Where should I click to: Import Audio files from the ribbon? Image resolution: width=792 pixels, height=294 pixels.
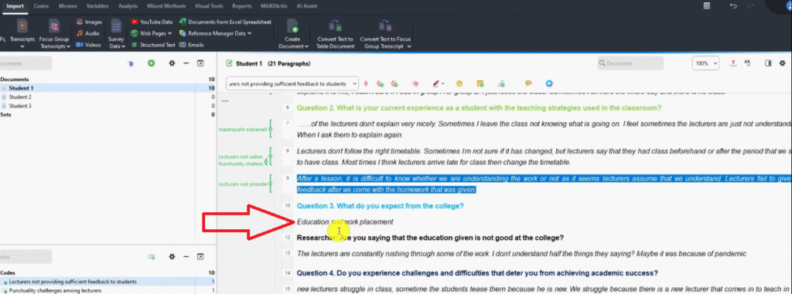88,33
